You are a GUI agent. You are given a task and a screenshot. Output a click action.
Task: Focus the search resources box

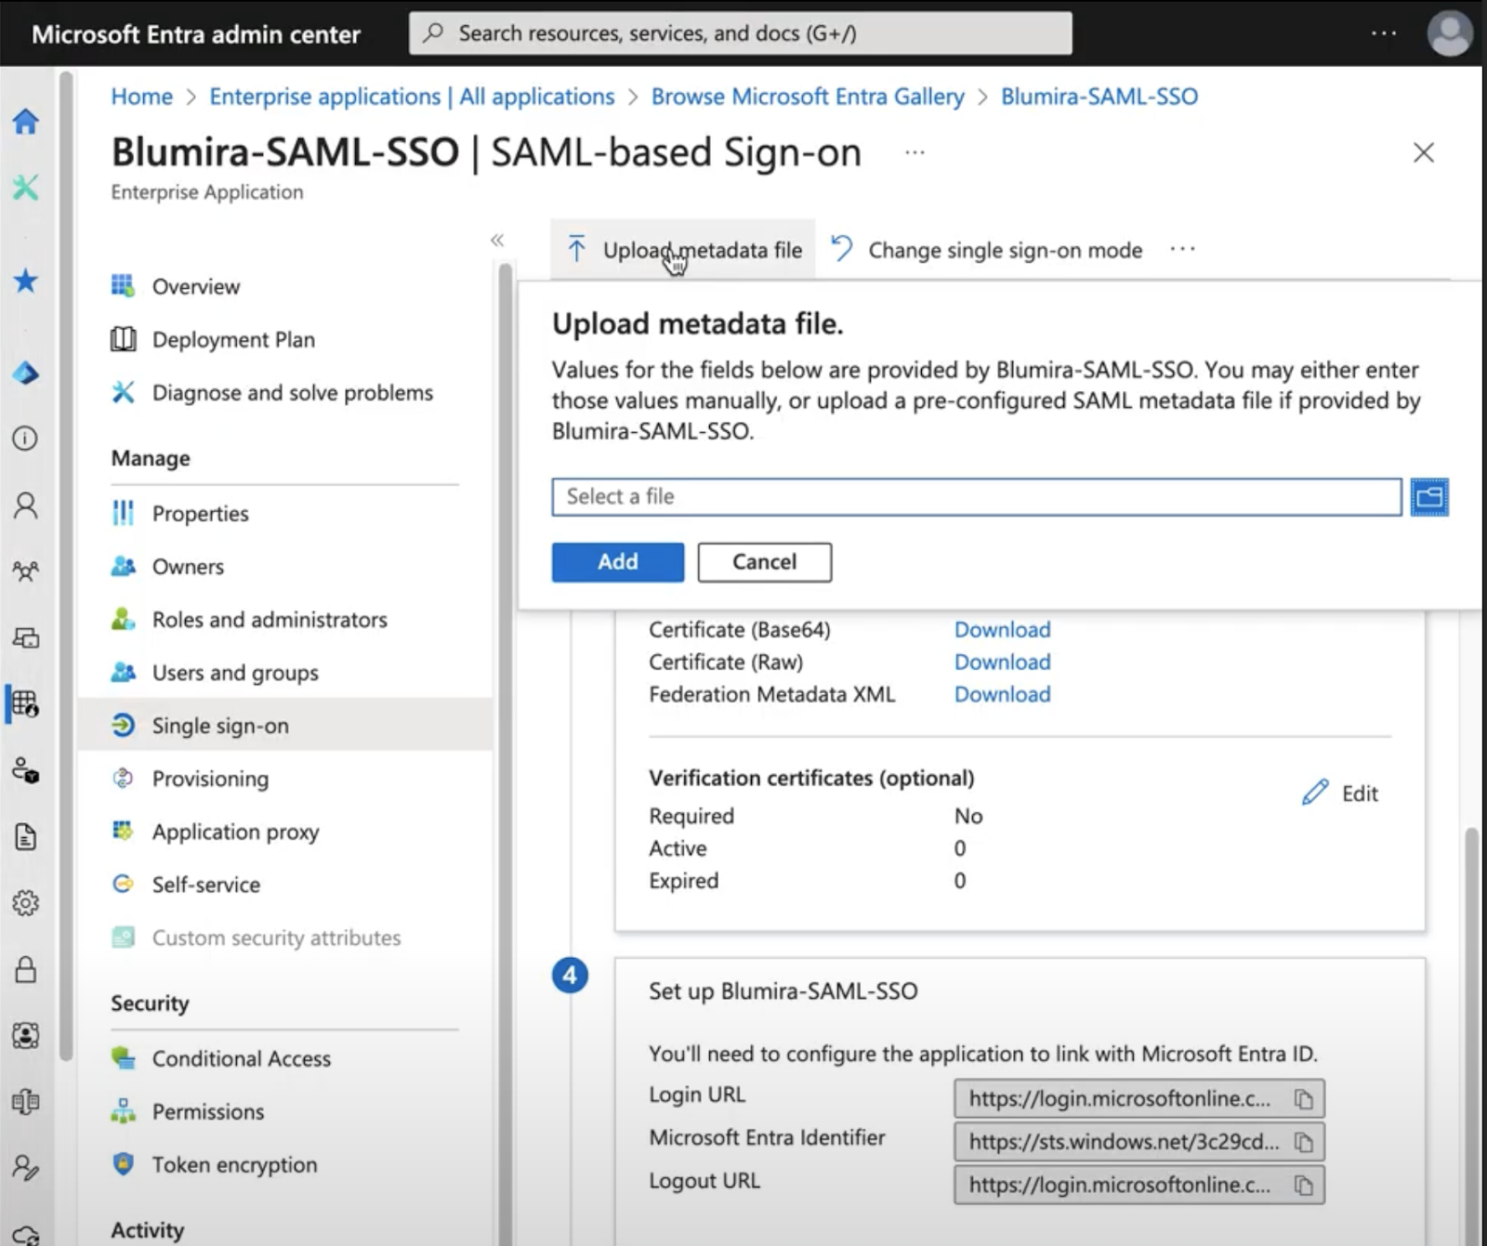tap(741, 33)
